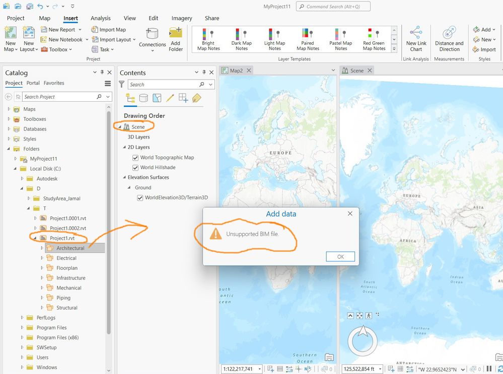Click the scene navigator compass

(x=363, y=341)
